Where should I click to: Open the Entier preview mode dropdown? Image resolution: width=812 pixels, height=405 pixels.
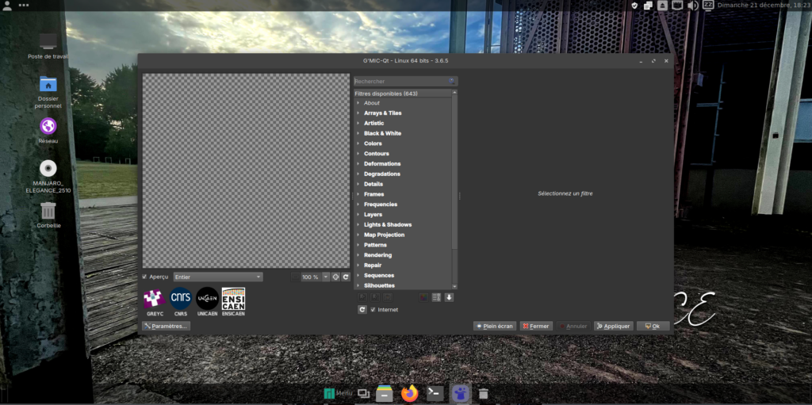218,277
